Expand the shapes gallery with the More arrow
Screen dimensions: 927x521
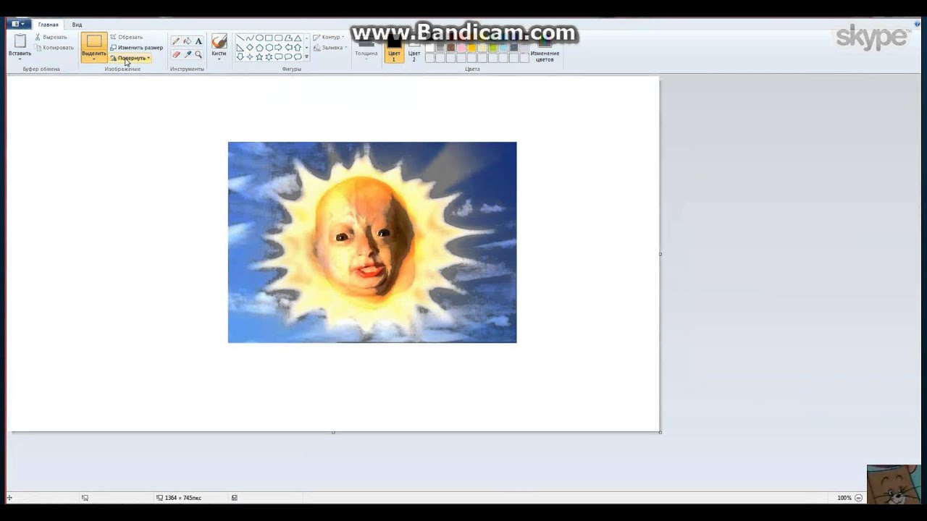pyautogui.click(x=306, y=57)
